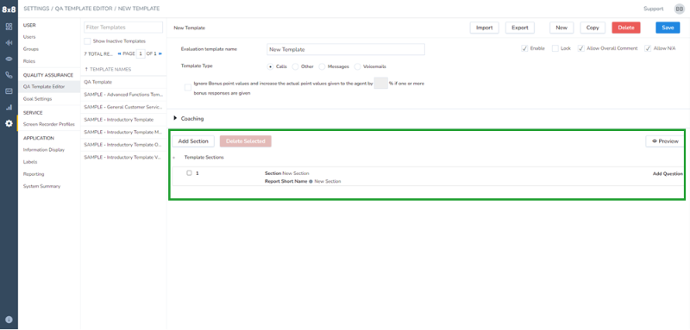
Task: Click the info icon at the sidebar bottom
Action: click(x=9, y=320)
